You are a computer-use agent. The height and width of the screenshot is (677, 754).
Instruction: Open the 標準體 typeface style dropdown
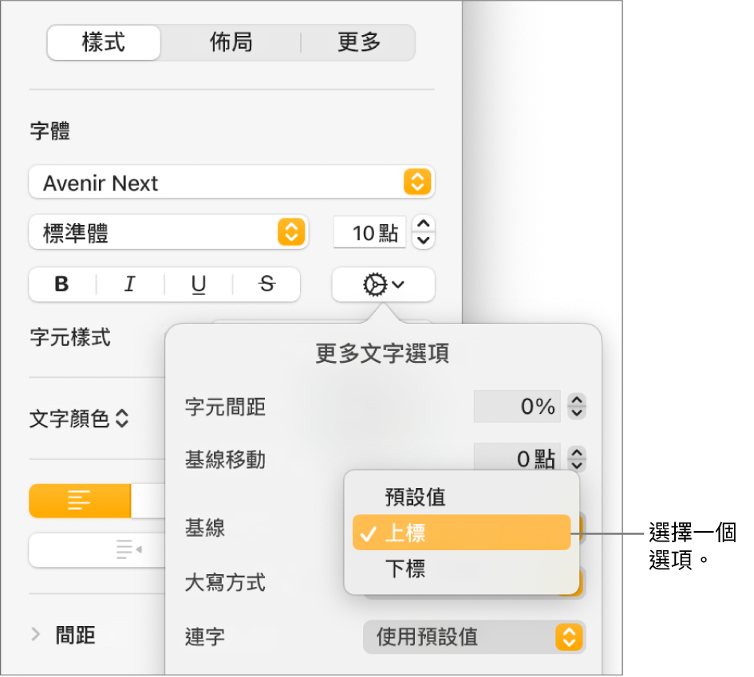pos(168,232)
